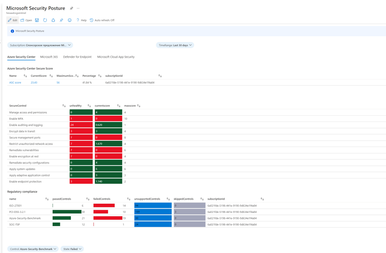
Task: Open the TimeRange Last 30 days dropdown
Action: (x=175, y=45)
